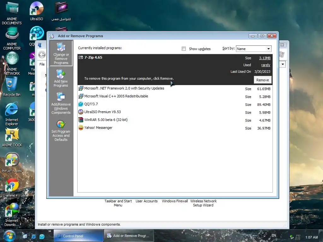Image resolution: width=323 pixels, height=242 pixels.
Task: Click Yahoo! Messenger list icon
Action: (81, 128)
